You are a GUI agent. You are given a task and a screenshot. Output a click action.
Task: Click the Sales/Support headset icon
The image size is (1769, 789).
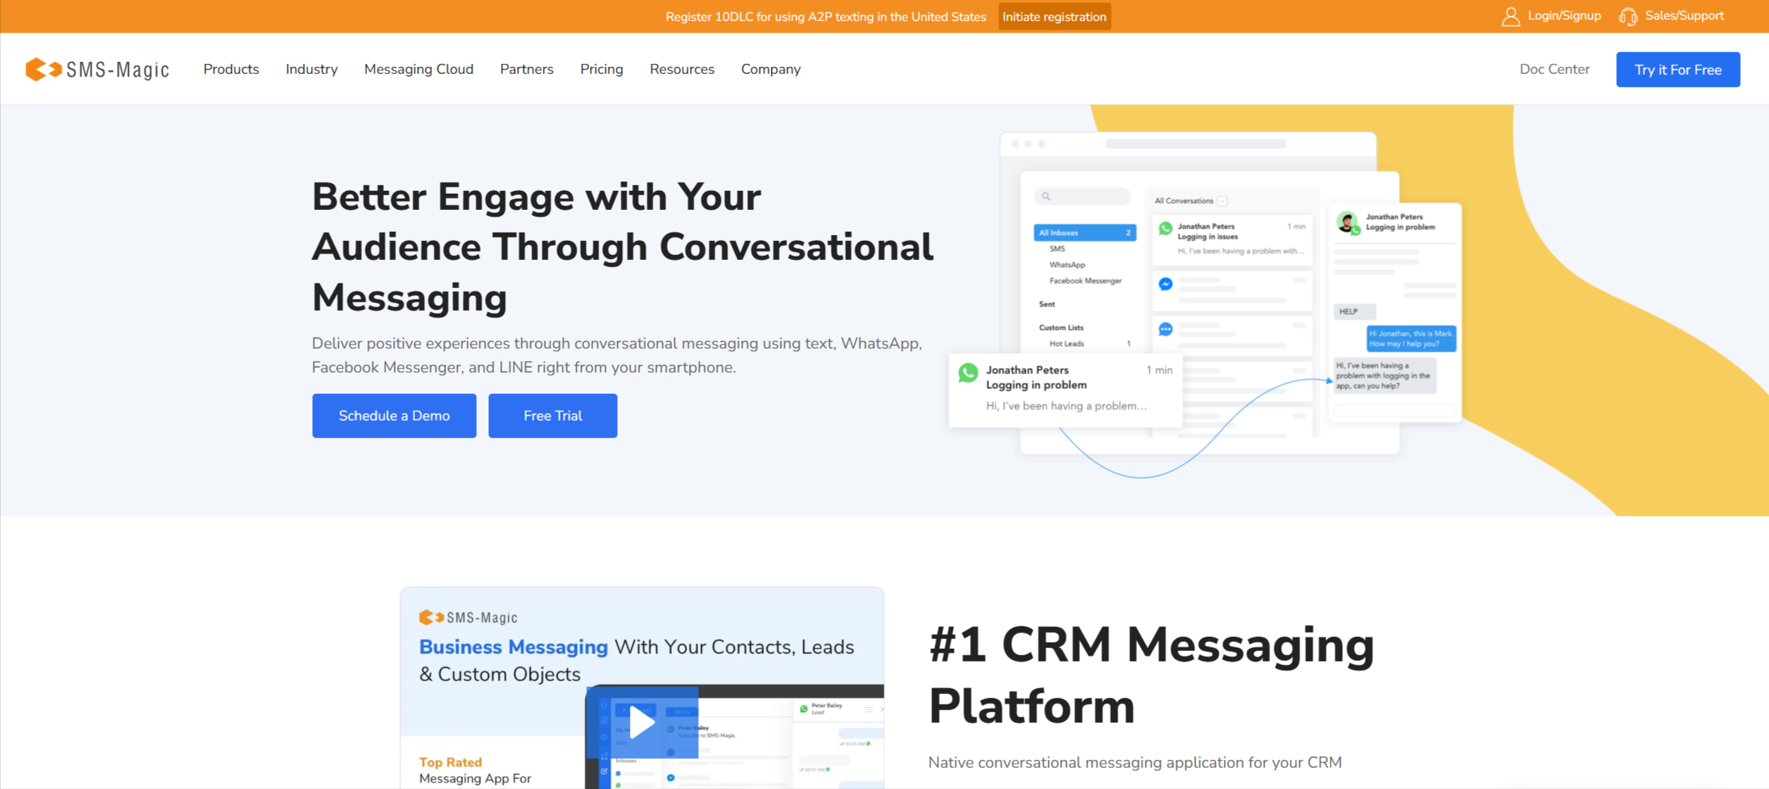tap(1627, 16)
